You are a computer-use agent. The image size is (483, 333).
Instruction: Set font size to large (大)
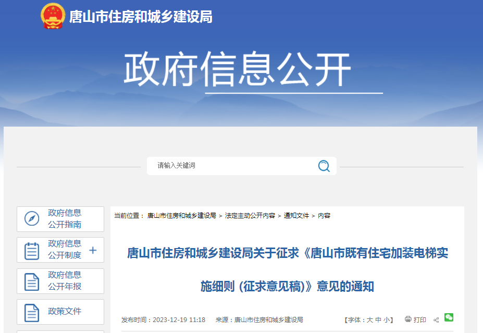tap(369, 320)
